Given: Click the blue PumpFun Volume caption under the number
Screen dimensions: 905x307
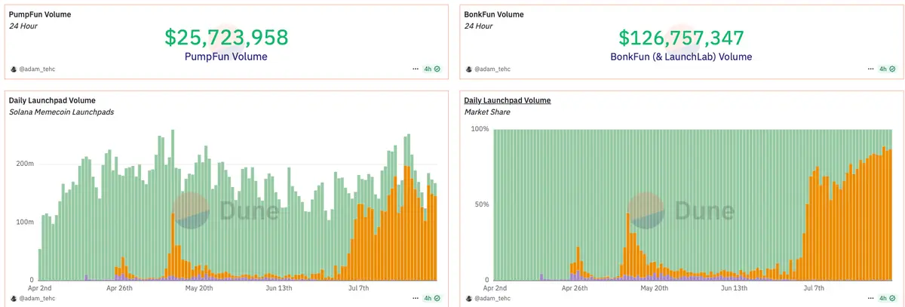Looking at the screenshot, I should 226,57.
